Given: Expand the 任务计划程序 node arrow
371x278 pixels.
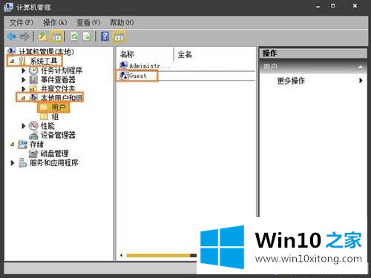Looking at the screenshot, I should click(24, 70).
